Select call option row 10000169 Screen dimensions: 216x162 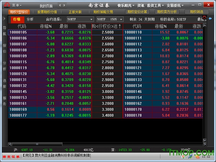tap(50, 109)
